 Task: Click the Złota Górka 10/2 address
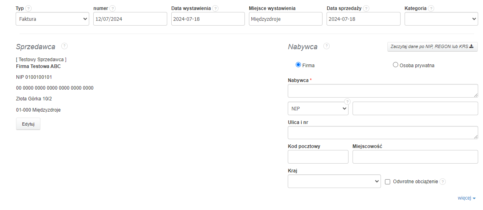click(34, 99)
